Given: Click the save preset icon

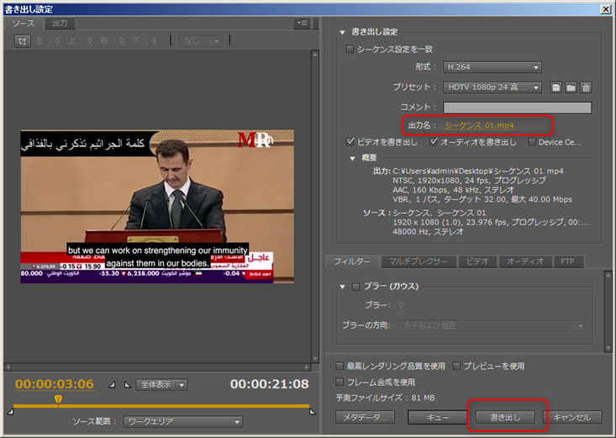Looking at the screenshot, I should coord(555,87).
